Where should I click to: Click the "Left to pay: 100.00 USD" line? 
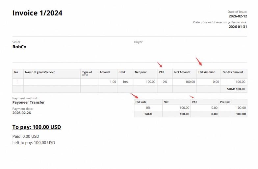click(x=34, y=143)
